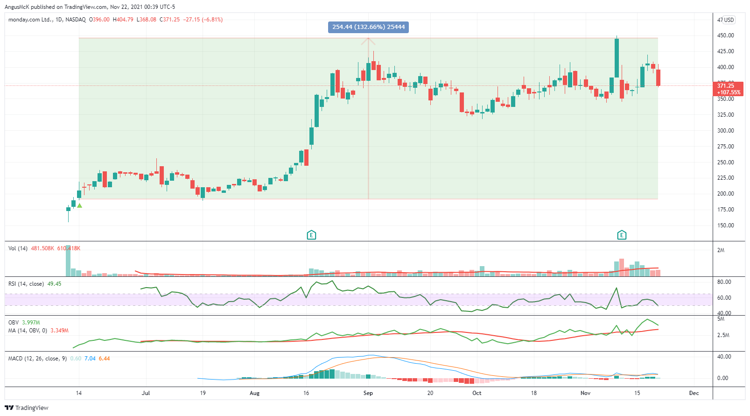This screenshot has height=416, width=750.
Task: Click the 1D interval label
Action: (59, 20)
